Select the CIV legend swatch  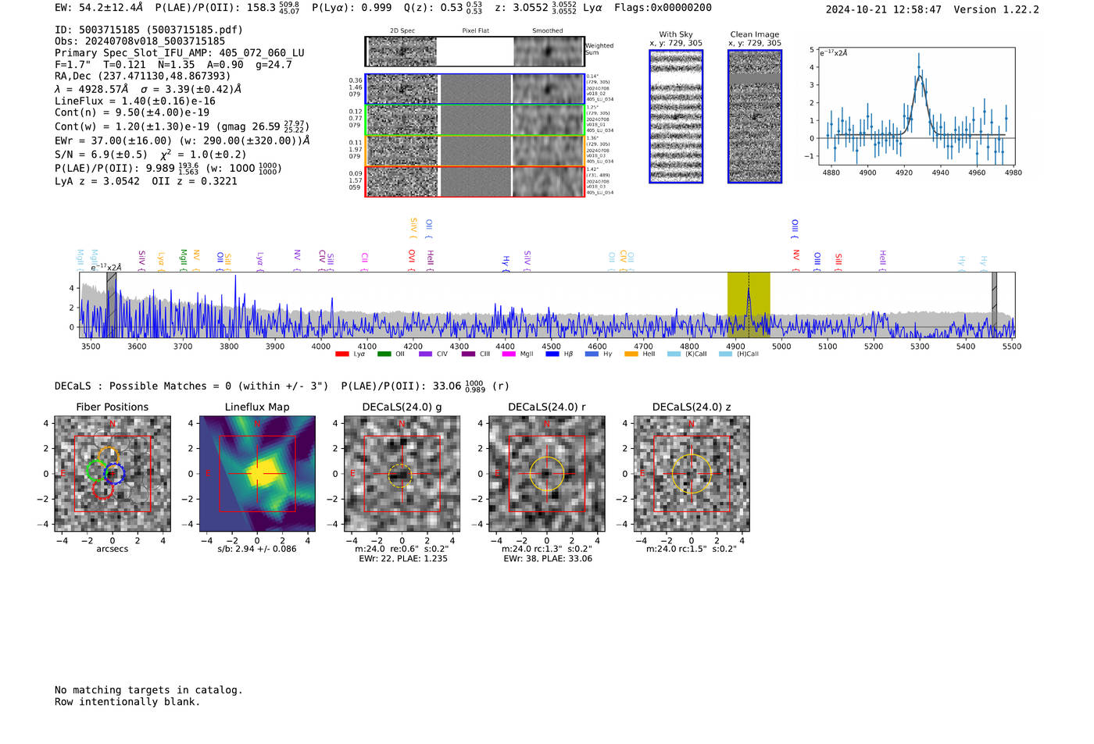(426, 354)
